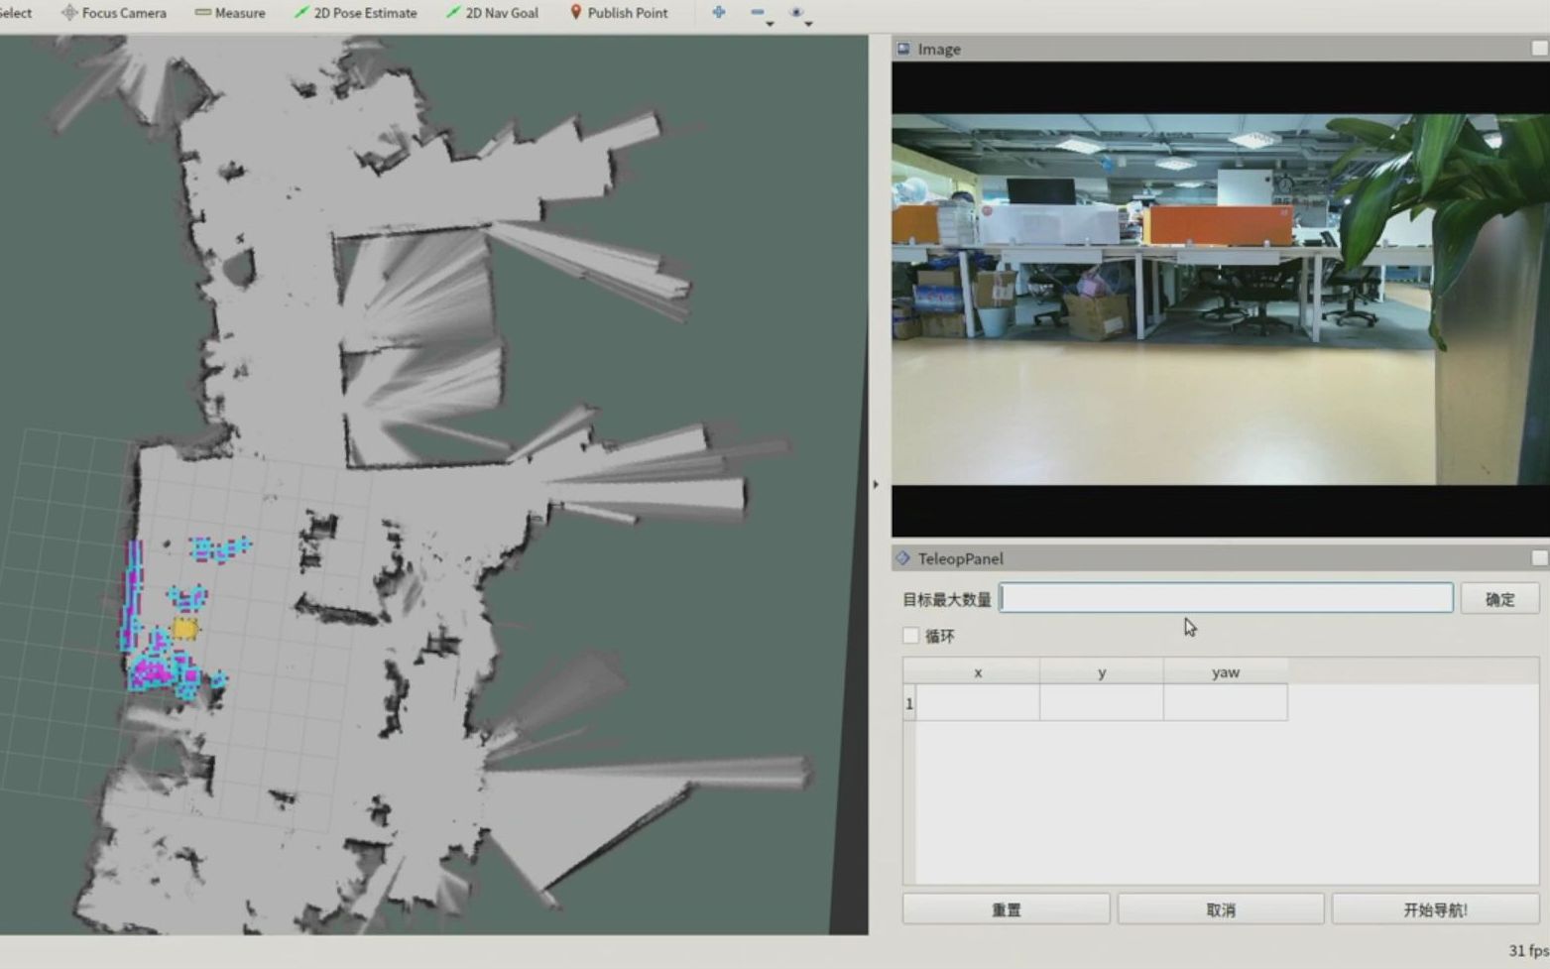Image resolution: width=1550 pixels, height=969 pixels.
Task: Select row 1 header in table
Action: [x=909, y=703]
